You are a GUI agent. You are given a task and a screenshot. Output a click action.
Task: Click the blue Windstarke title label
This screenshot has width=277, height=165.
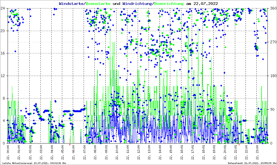(72, 4)
